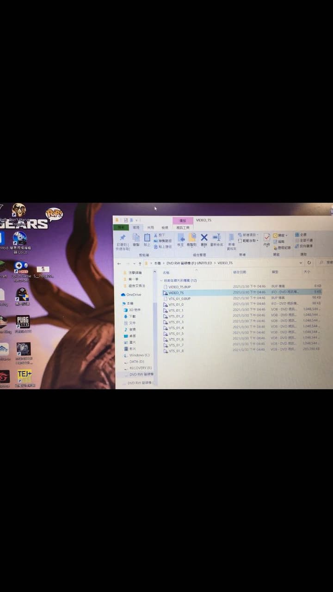Image resolution: width=333 pixels, height=592 pixels.
Task: Sort by the Date modified column header
Action: tap(240, 272)
